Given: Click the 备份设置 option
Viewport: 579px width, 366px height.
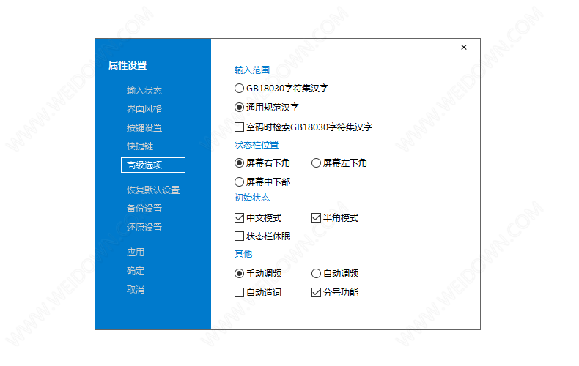Looking at the screenshot, I should pos(144,209).
